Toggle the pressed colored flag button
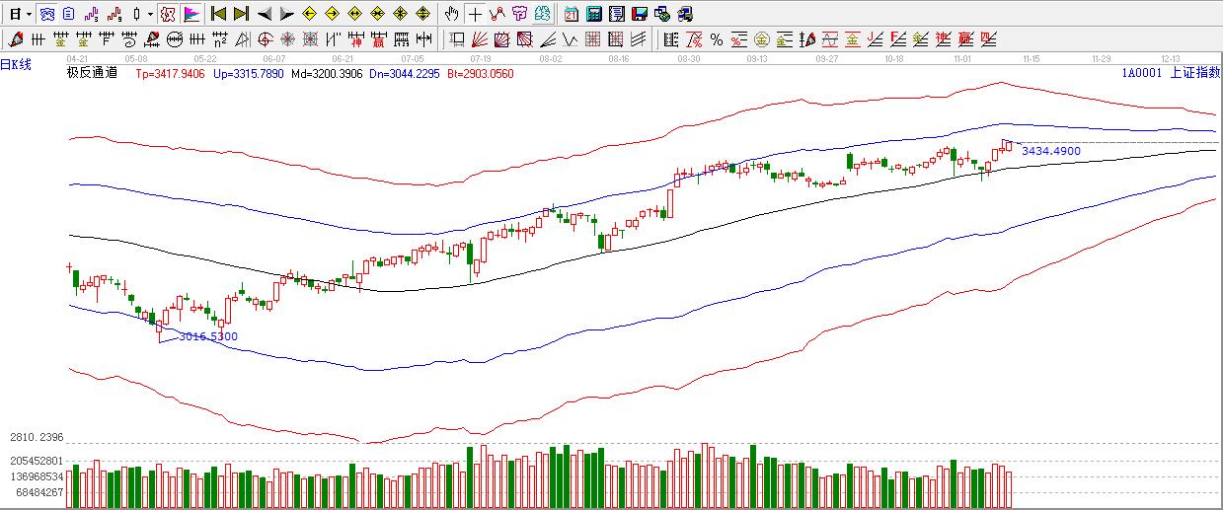Image resolution: width=1223 pixels, height=510 pixels. click(191, 14)
